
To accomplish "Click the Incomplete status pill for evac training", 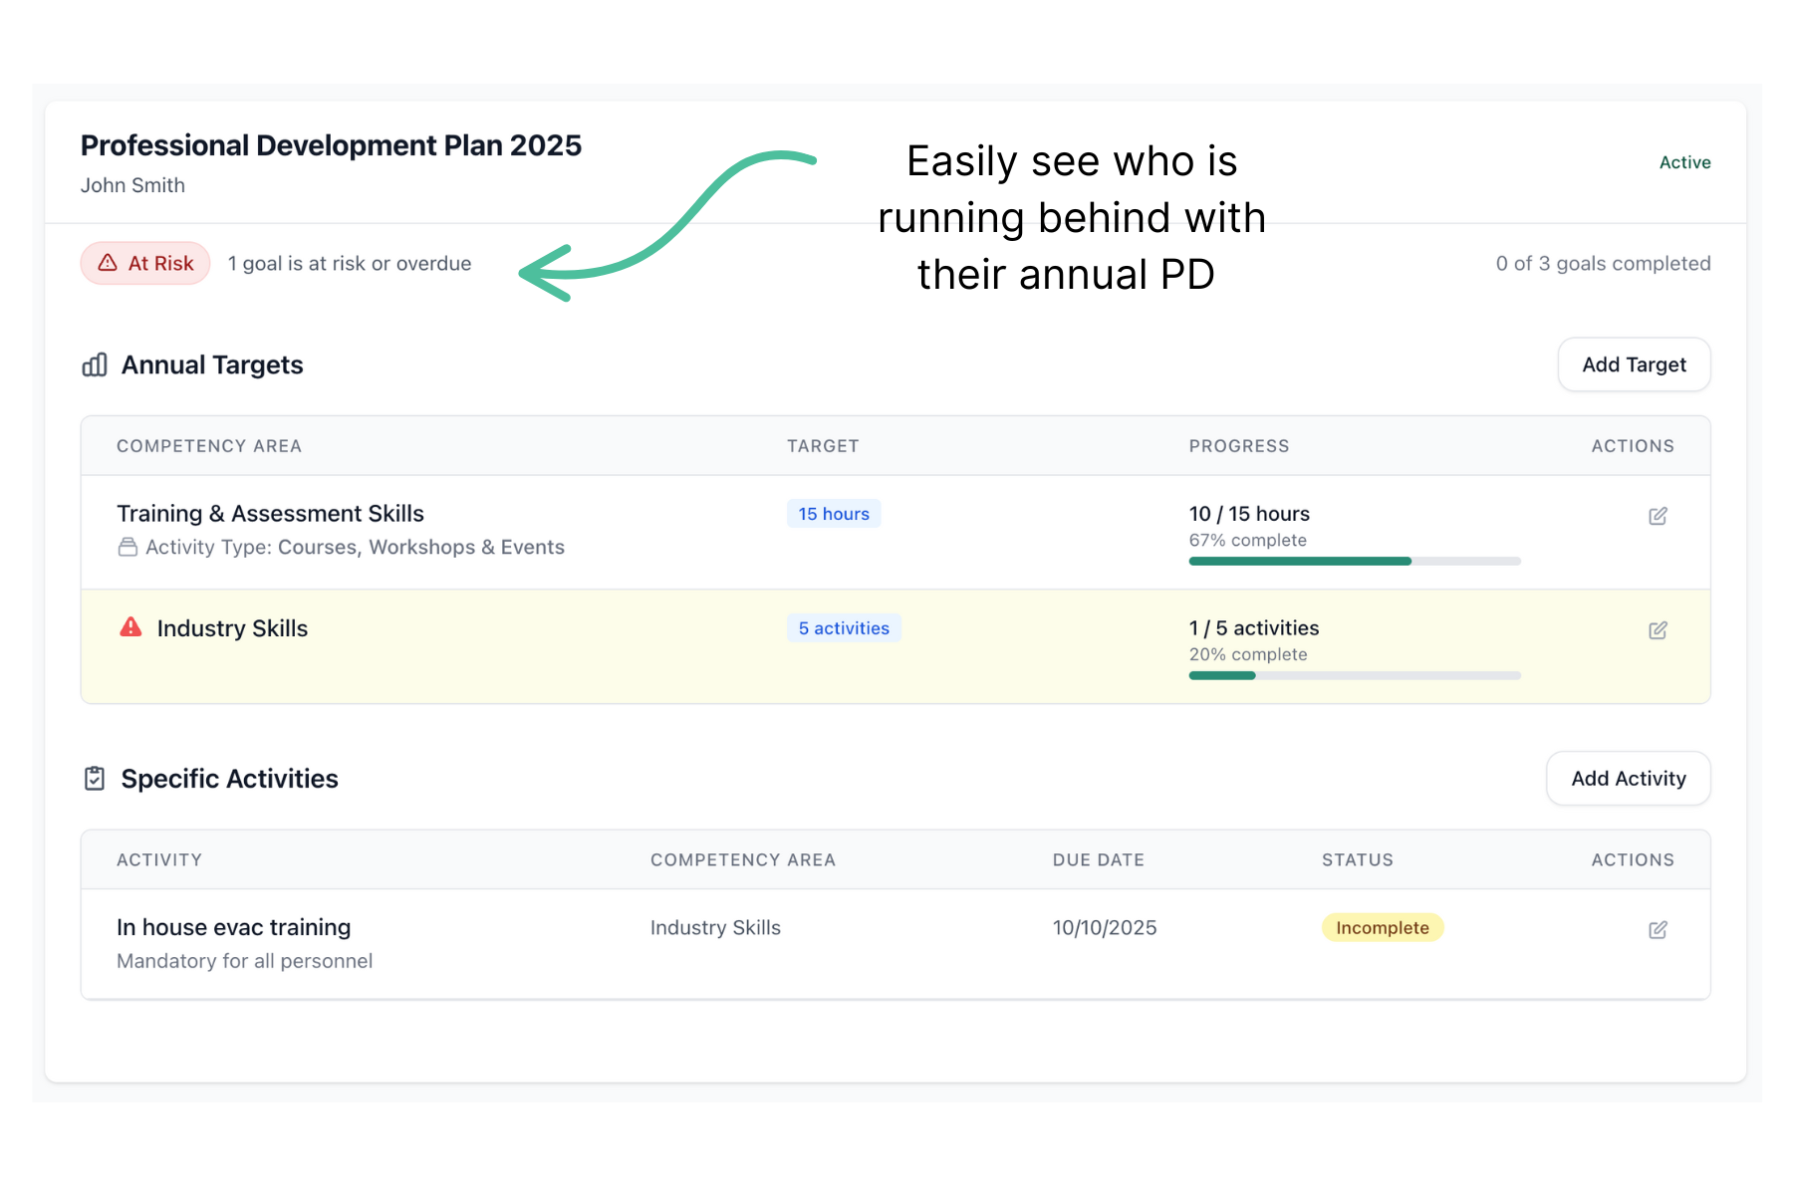I will click(x=1383, y=927).
